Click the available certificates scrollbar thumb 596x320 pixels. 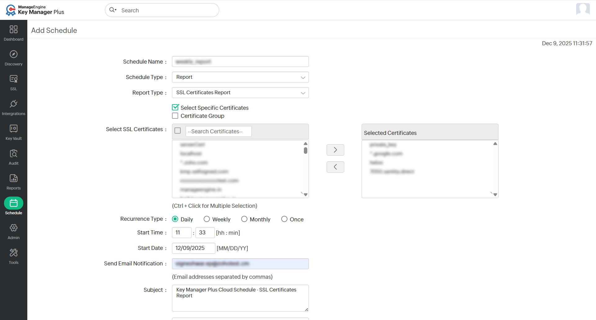tap(306, 150)
